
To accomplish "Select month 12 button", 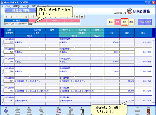I will tap(26, 17).
